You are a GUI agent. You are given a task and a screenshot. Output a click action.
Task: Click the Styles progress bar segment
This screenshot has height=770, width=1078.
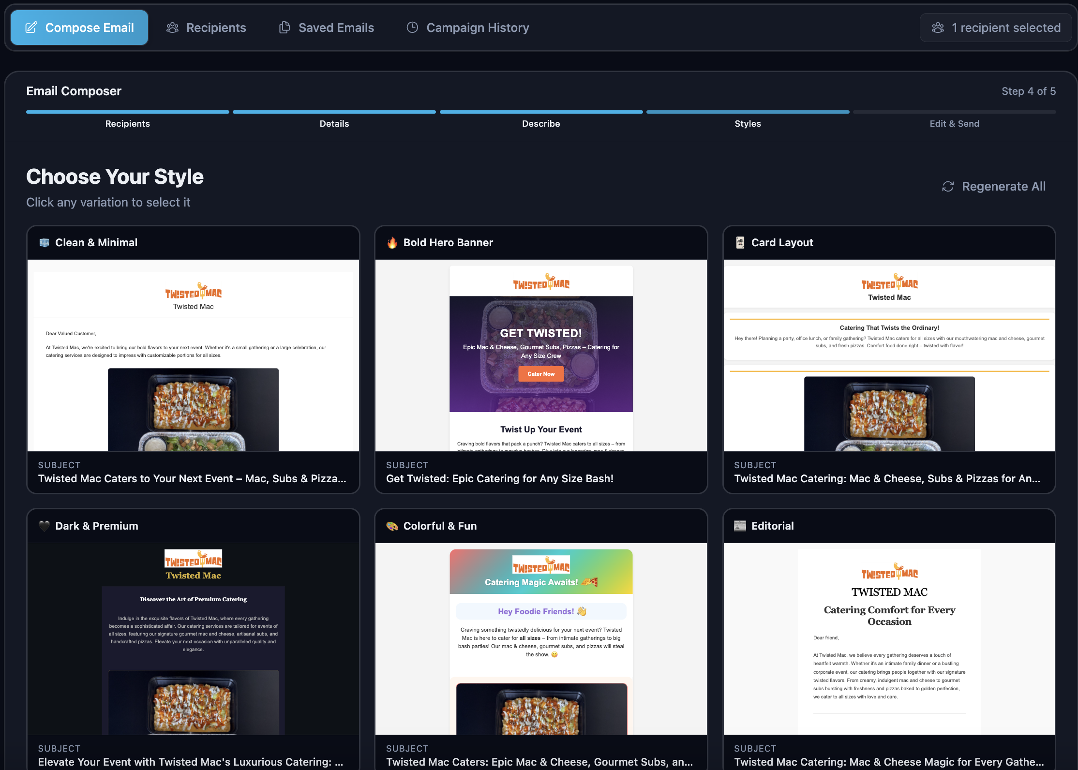[748, 112]
